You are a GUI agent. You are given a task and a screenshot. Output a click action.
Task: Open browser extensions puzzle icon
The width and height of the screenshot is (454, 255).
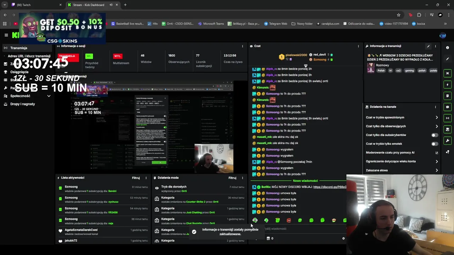(419, 15)
